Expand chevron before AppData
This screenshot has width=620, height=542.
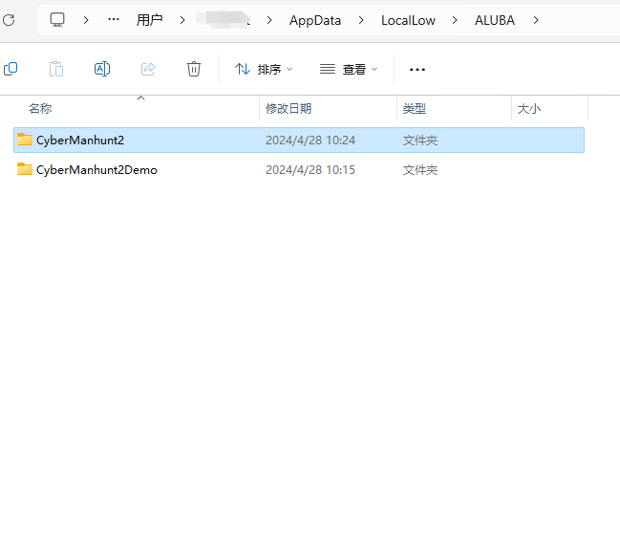269,20
